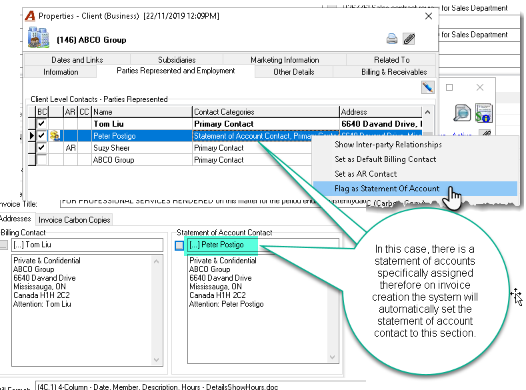526x390 pixels.
Task: Toggle BC checkbox for Tom Liu
Action: (41, 124)
